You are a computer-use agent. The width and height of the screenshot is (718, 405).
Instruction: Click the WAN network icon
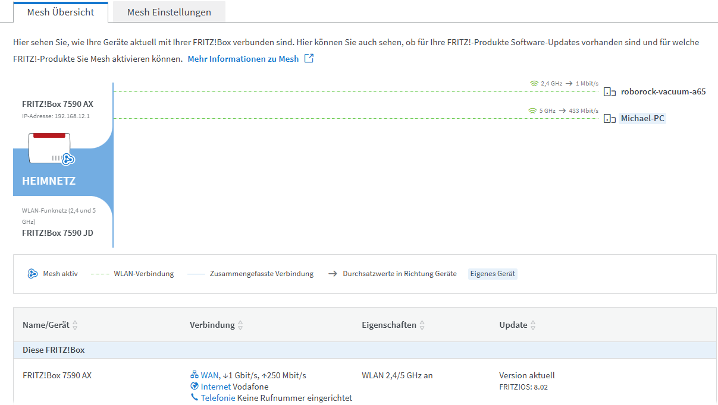[194, 375]
